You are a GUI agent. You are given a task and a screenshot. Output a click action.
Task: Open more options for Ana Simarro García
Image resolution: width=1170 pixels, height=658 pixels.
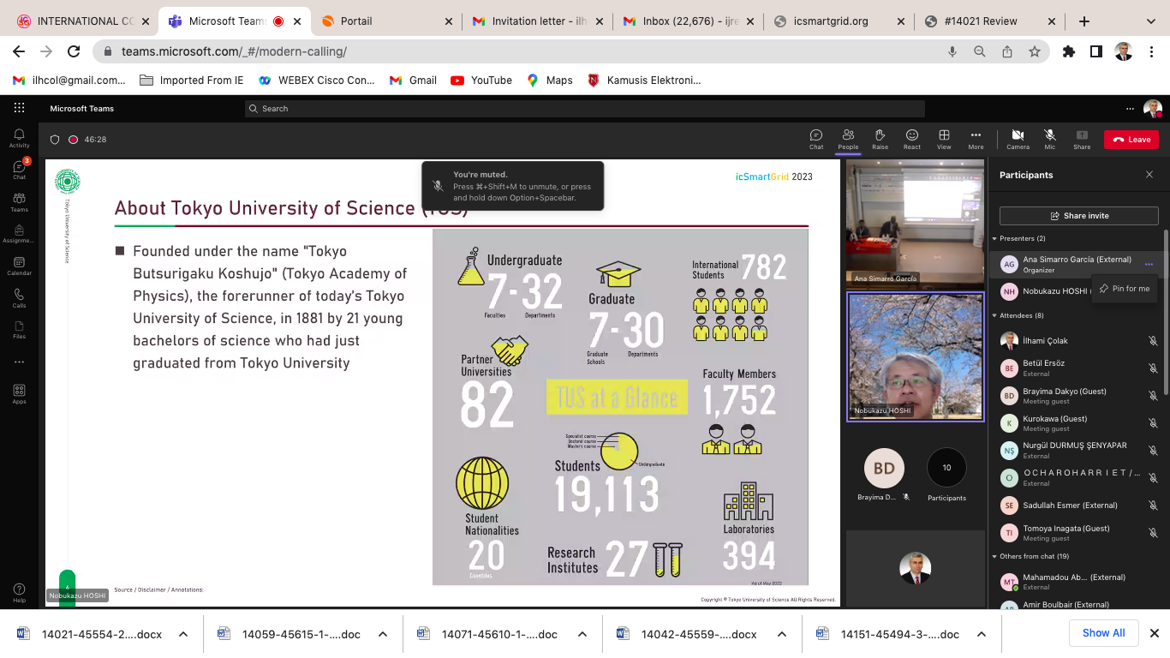click(x=1149, y=264)
